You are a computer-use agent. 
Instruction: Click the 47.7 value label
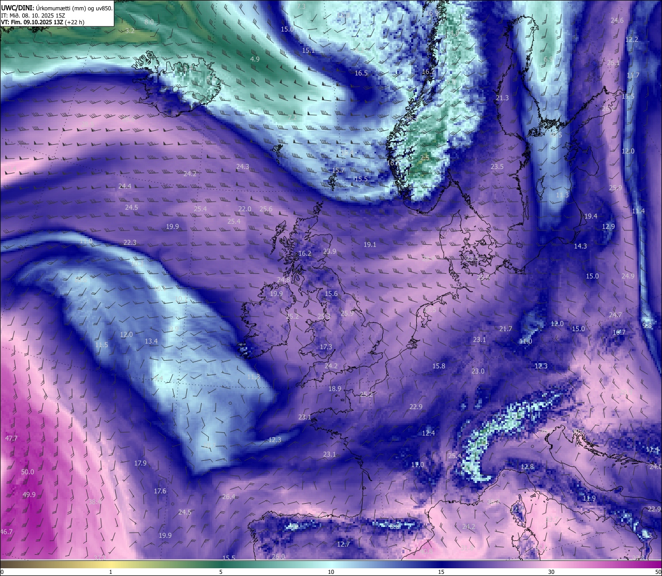coord(11,439)
